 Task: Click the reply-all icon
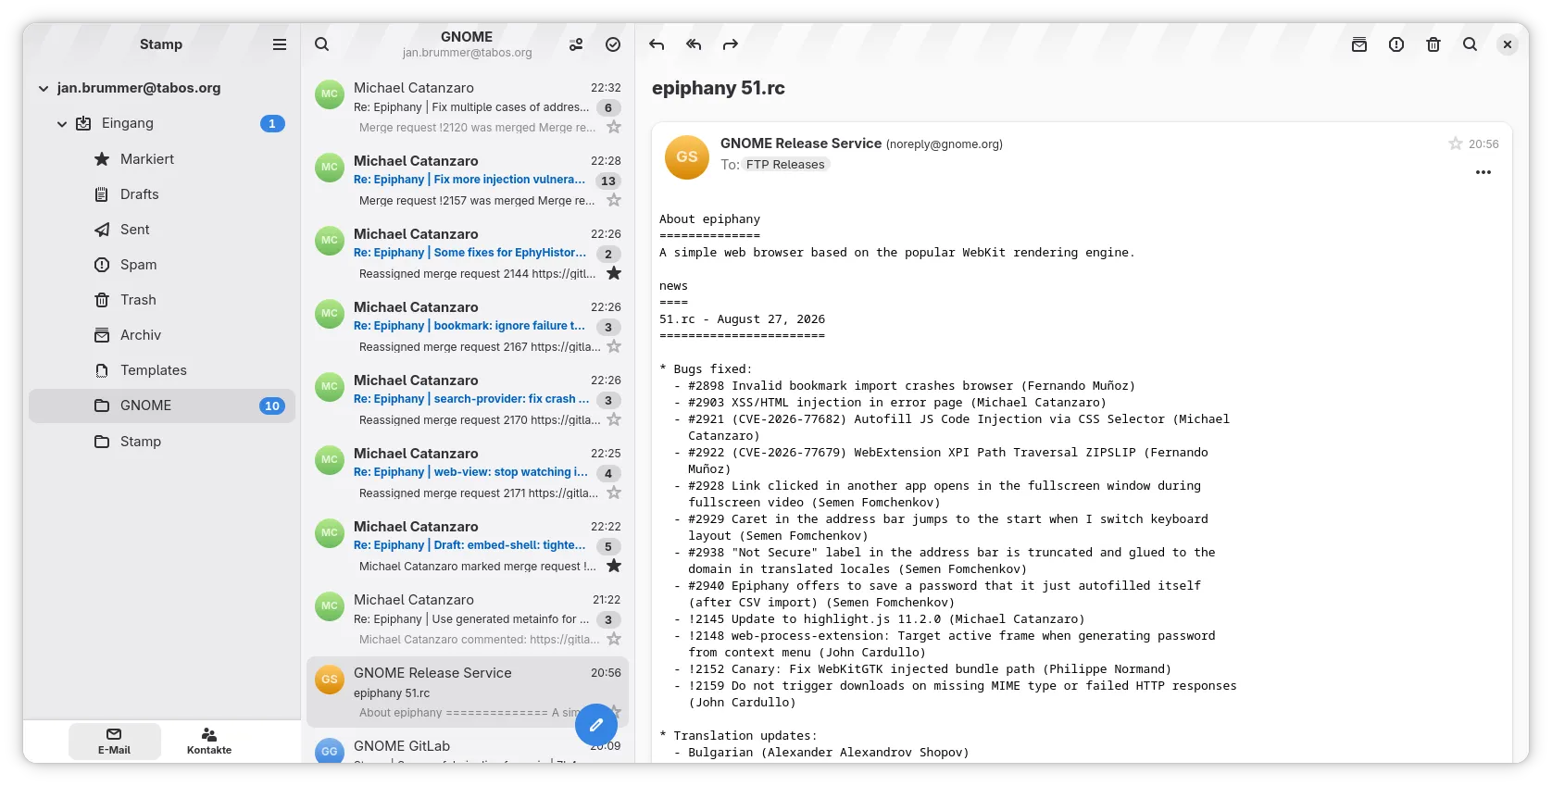click(x=694, y=44)
